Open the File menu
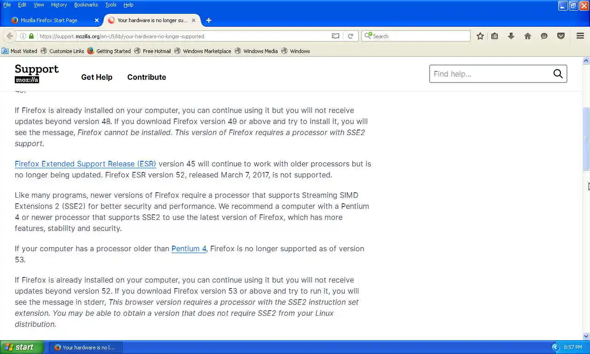590x354 pixels. click(x=7, y=5)
